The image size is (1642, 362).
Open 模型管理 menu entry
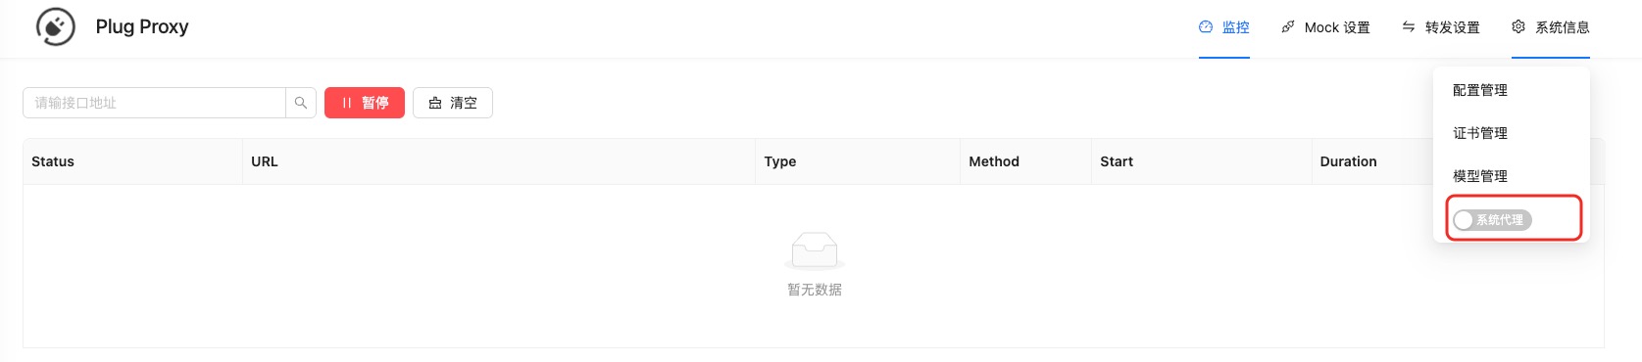1480,176
